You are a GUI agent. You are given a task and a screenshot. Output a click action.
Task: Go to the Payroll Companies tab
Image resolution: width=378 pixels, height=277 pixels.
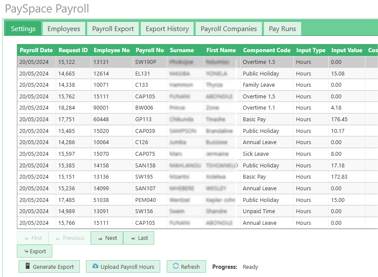click(229, 28)
